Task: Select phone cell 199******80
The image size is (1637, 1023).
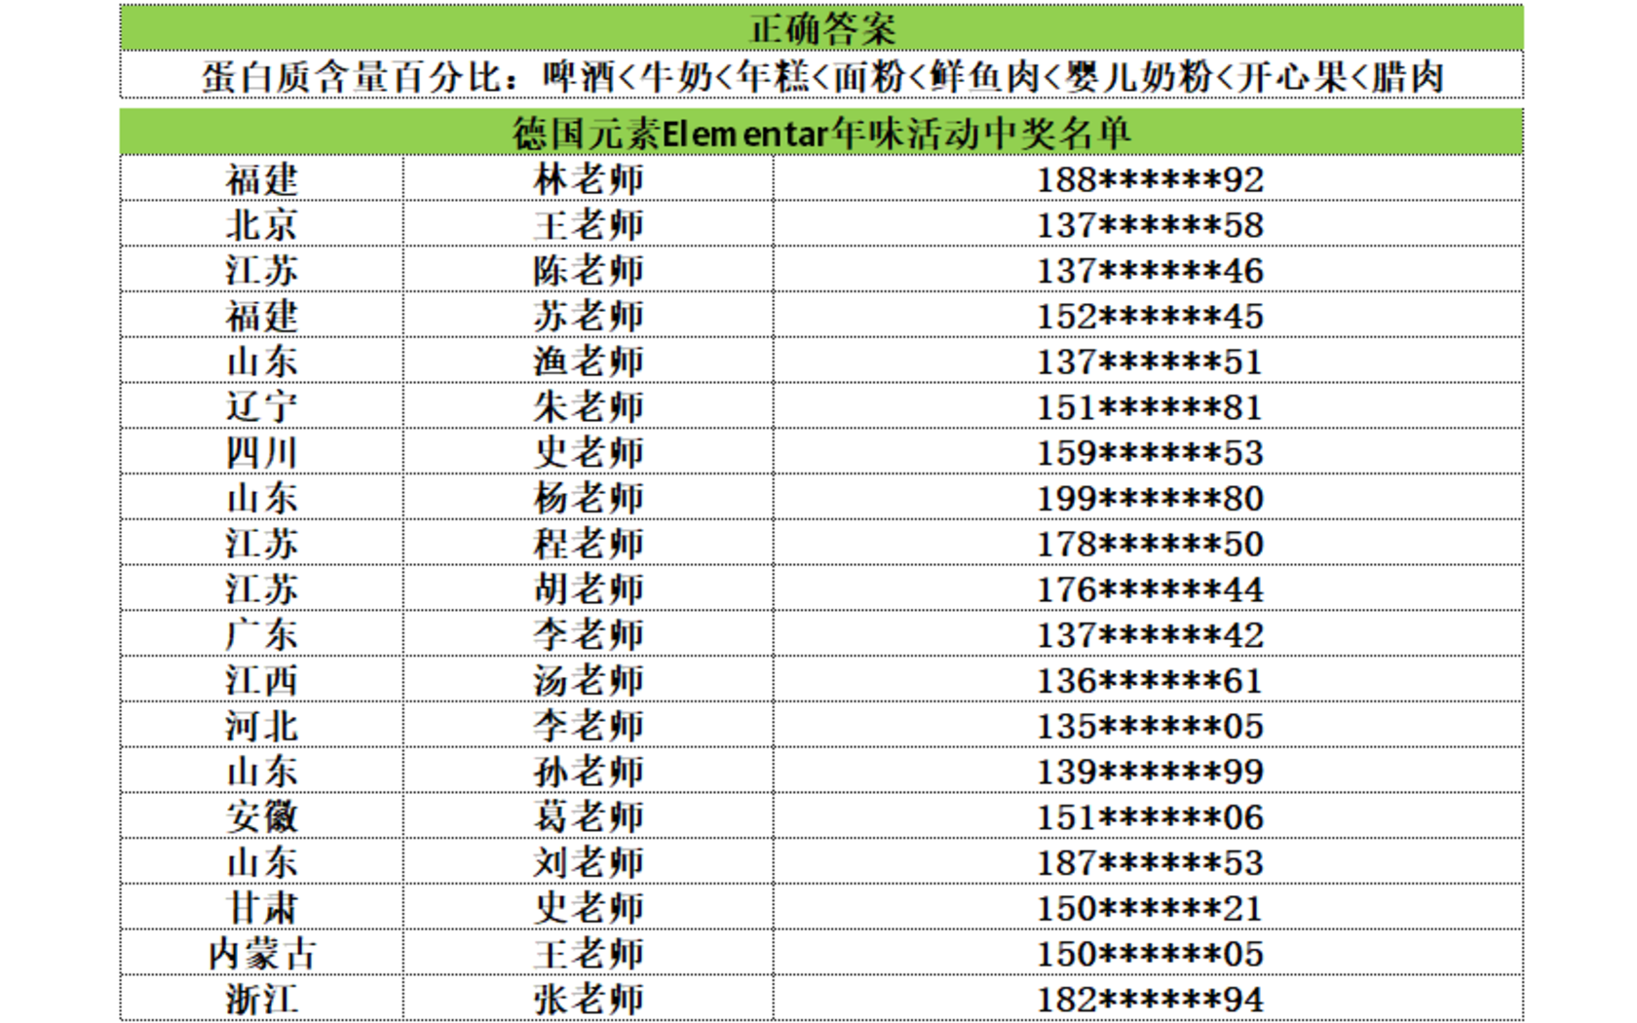Action: (x=1149, y=498)
